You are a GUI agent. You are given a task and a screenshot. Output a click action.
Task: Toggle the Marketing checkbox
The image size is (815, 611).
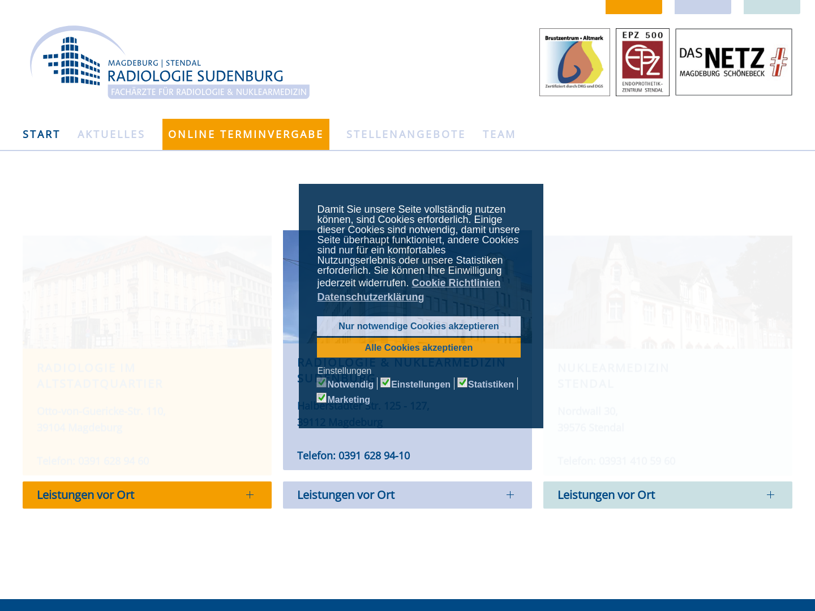[321, 398]
